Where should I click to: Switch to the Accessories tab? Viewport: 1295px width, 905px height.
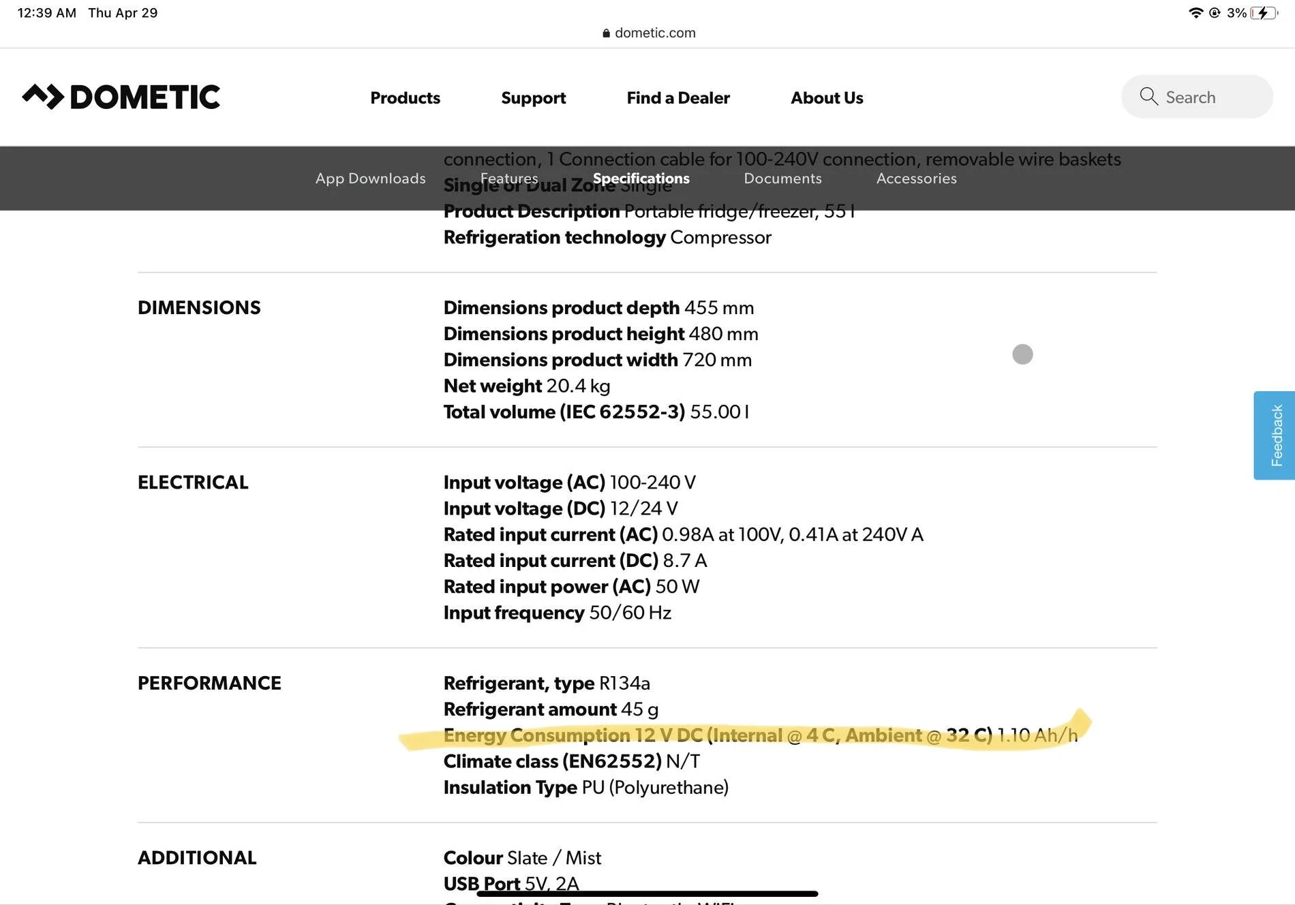pos(917,179)
